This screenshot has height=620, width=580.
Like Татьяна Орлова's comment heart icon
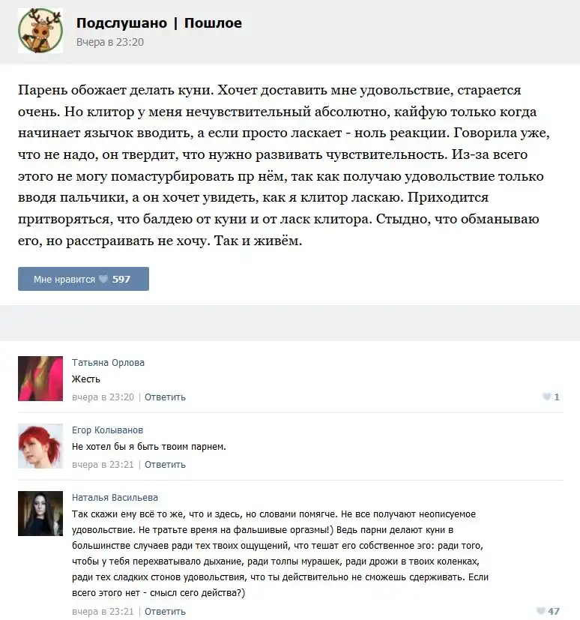coord(547,397)
